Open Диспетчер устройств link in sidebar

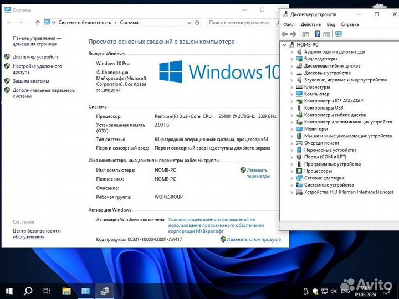tap(35, 56)
